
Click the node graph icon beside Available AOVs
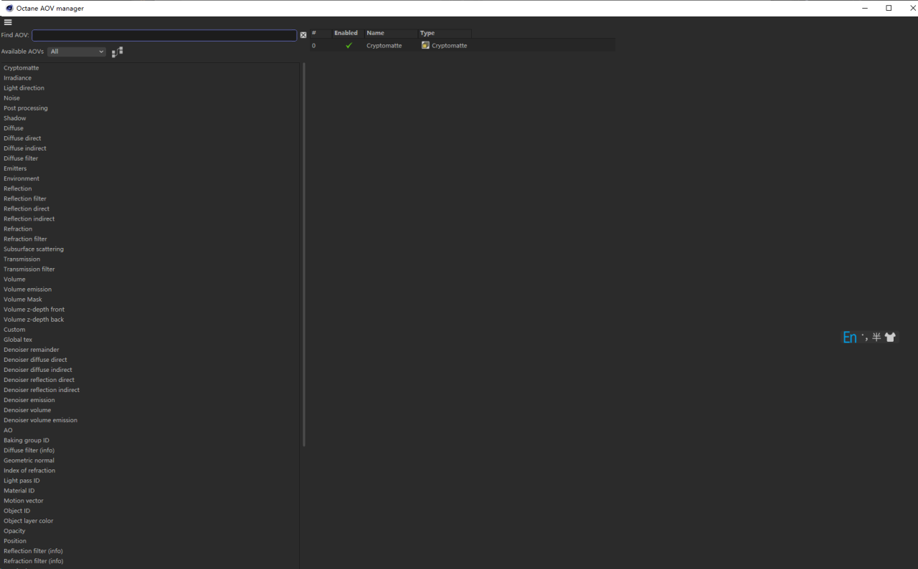click(x=118, y=52)
